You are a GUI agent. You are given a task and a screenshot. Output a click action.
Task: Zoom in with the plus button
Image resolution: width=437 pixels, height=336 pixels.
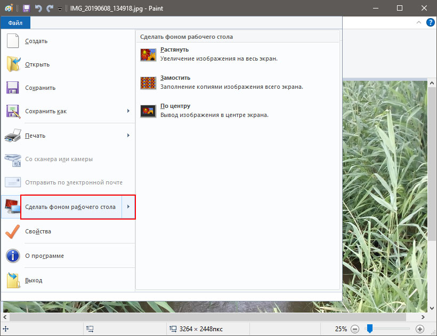[420, 329]
